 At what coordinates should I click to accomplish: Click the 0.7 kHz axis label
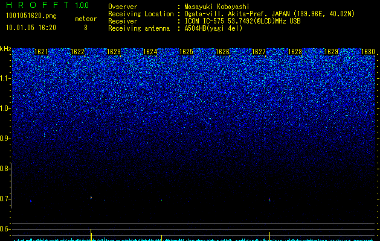coord(5,199)
